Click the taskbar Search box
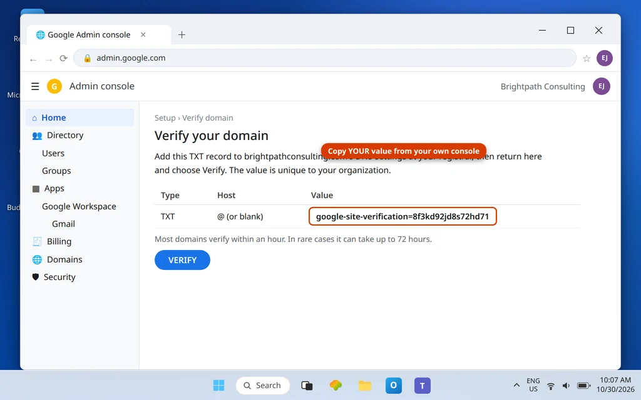Viewport: 641px width, 400px height. [263, 385]
